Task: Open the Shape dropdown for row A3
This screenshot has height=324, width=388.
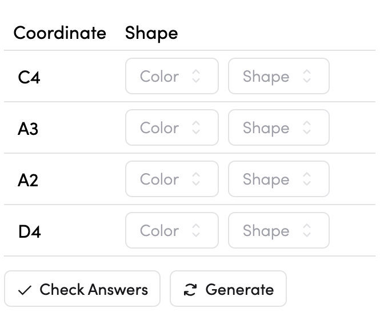Action: coord(278,127)
